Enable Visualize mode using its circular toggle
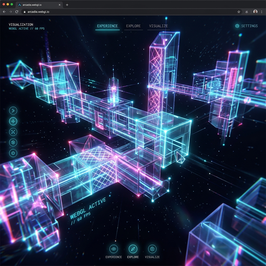The height and width of the screenshot is (266, 266). tap(152, 249)
